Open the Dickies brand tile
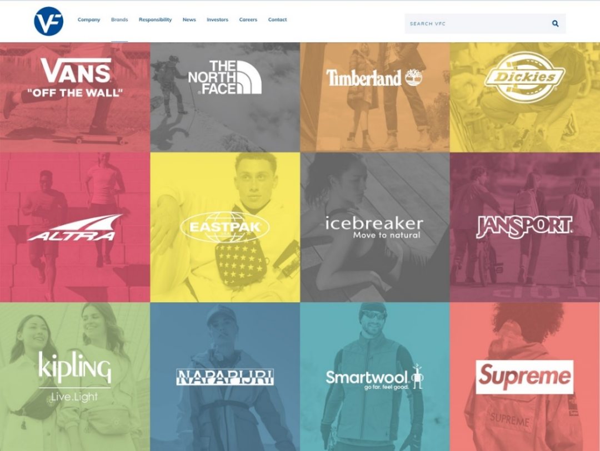 (x=525, y=97)
